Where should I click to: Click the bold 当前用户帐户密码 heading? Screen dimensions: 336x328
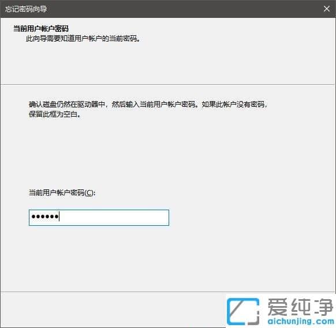(x=41, y=28)
